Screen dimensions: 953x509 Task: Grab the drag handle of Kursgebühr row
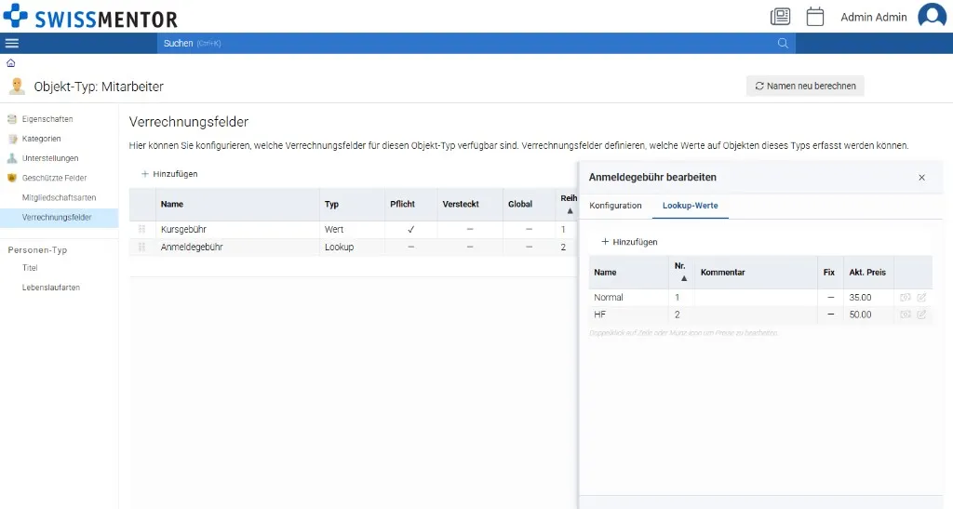tap(141, 230)
